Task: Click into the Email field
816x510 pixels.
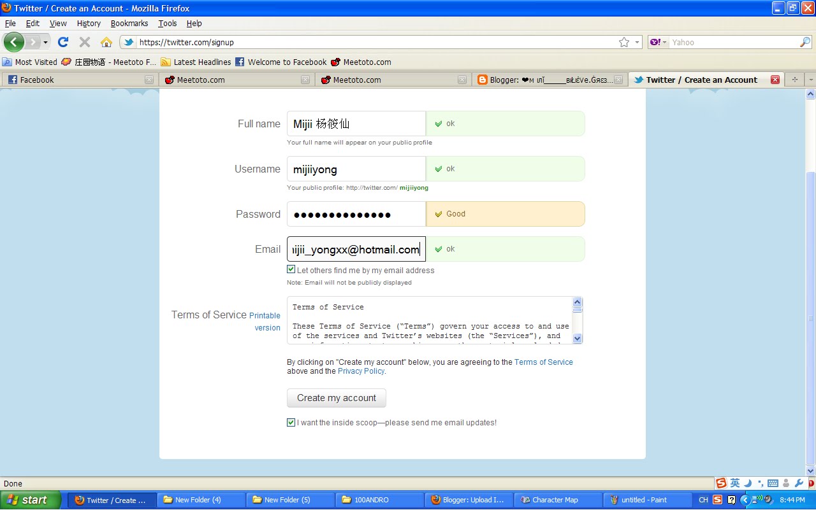Action: 356,249
